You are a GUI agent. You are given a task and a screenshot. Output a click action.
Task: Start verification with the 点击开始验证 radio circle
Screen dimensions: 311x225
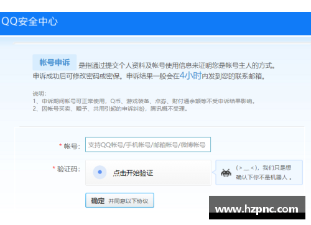(x=100, y=172)
